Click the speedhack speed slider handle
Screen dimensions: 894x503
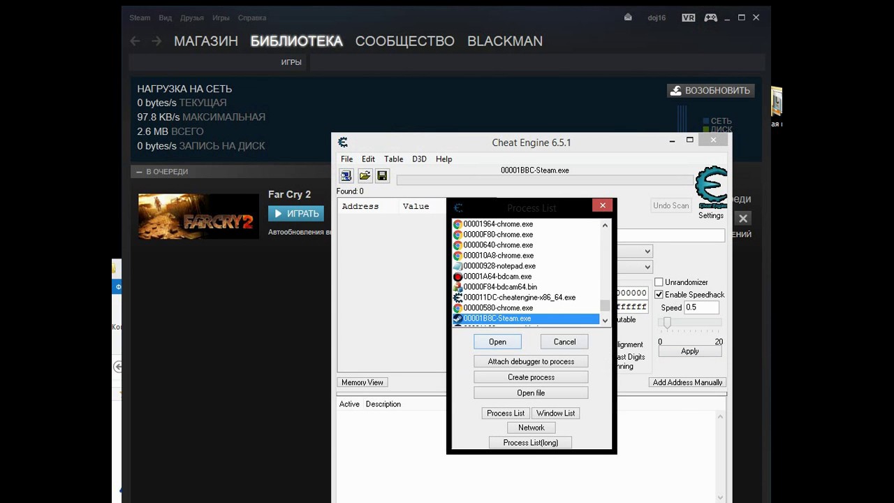(x=667, y=323)
